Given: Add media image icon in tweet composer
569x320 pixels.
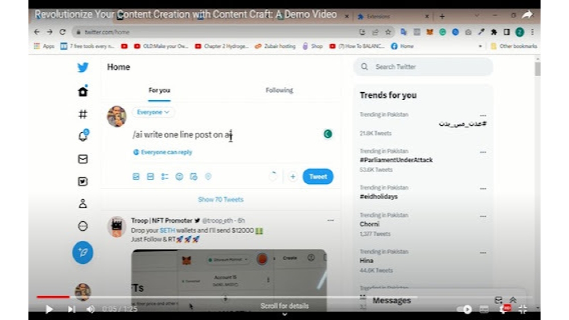Looking at the screenshot, I should (x=136, y=177).
